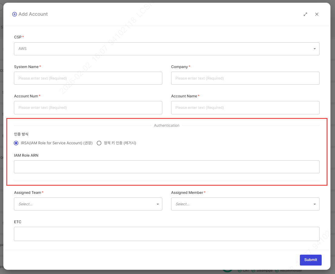Select the 정적 키 인증 (레거시) radio option

pyautogui.click(x=99, y=143)
